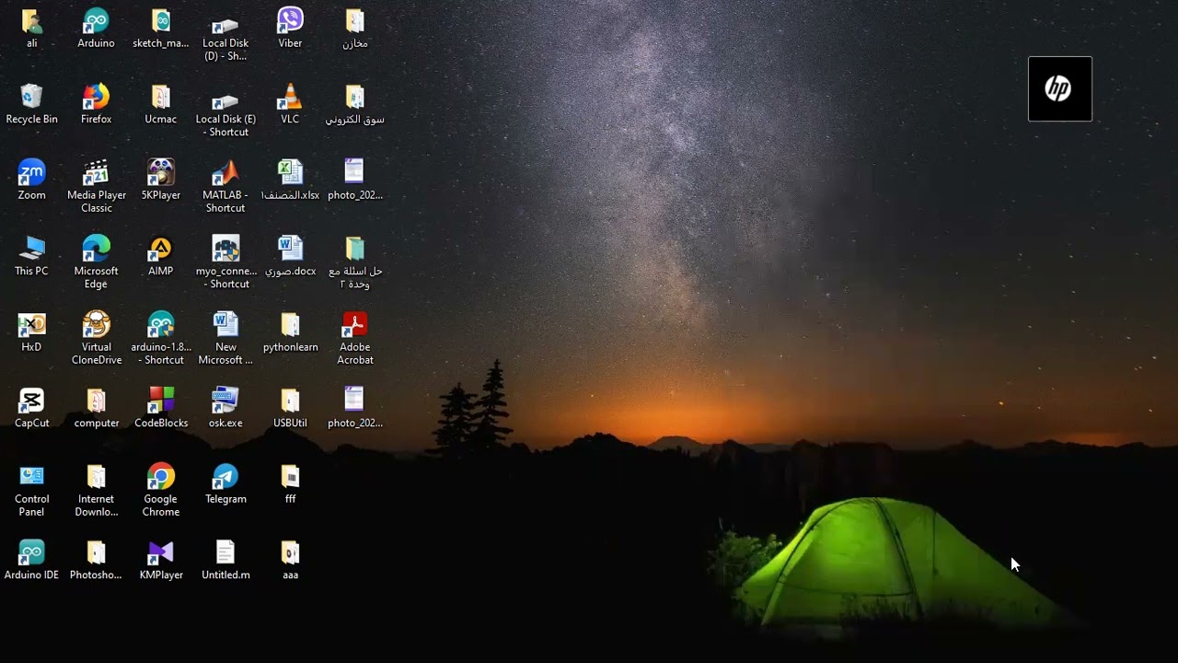Select the Photosho... folder icon

(x=96, y=552)
